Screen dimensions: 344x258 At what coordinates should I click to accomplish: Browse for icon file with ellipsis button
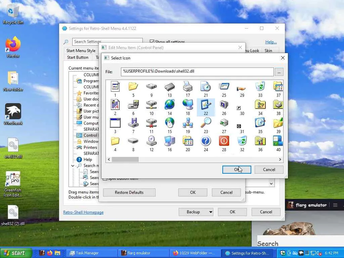tap(279, 72)
